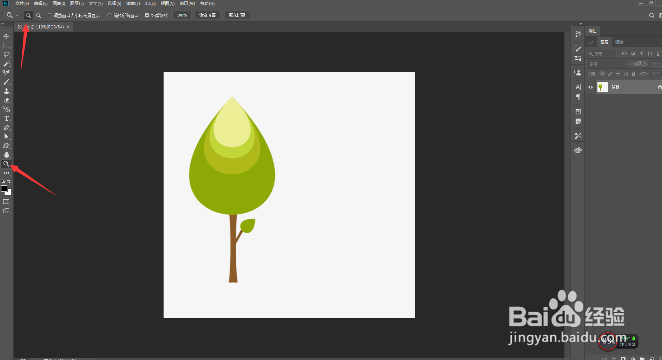Screen dimensions: 662x360
Task: Expand the collapsed panel dock arrows
Action: click(581, 24)
